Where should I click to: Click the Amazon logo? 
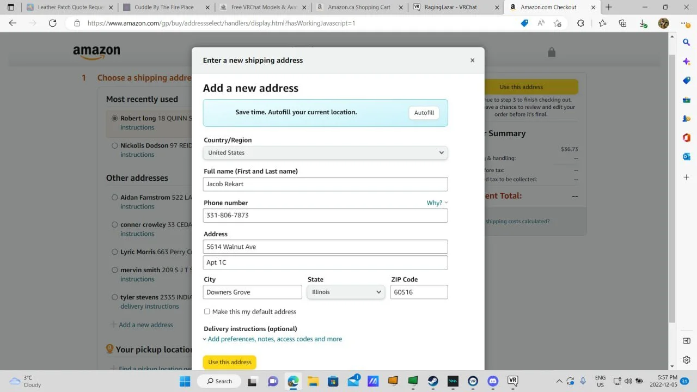point(96,52)
